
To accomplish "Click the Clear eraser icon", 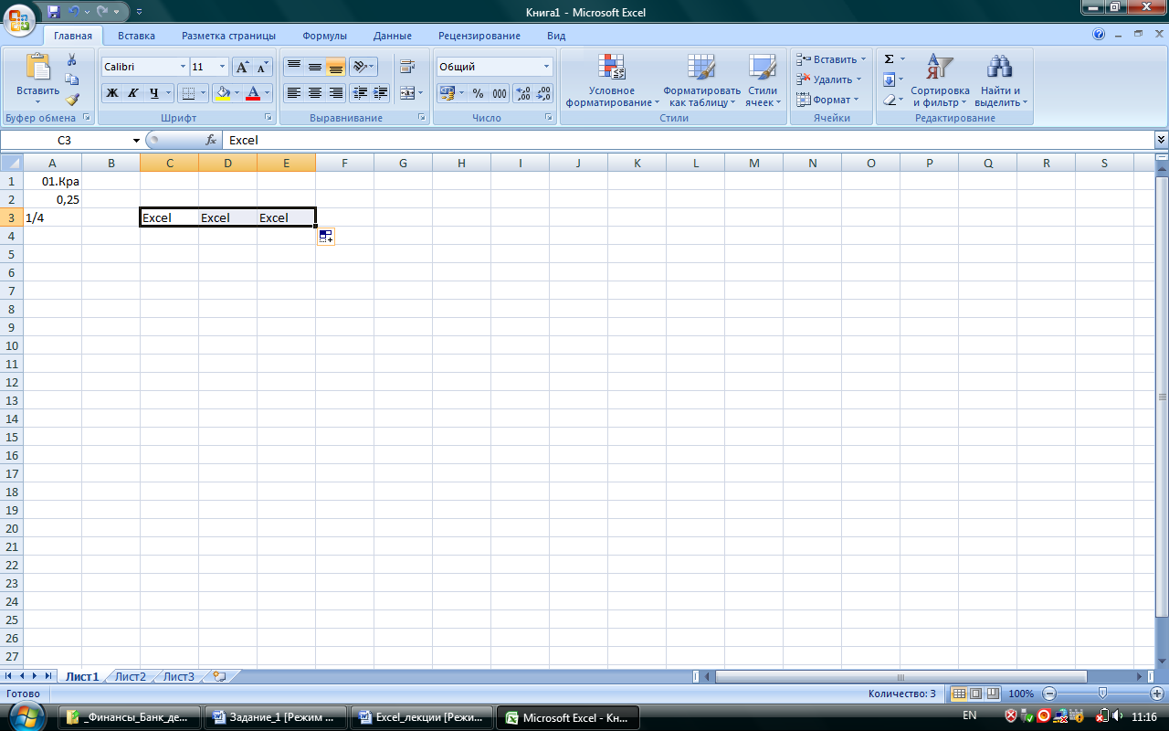I will (x=889, y=100).
